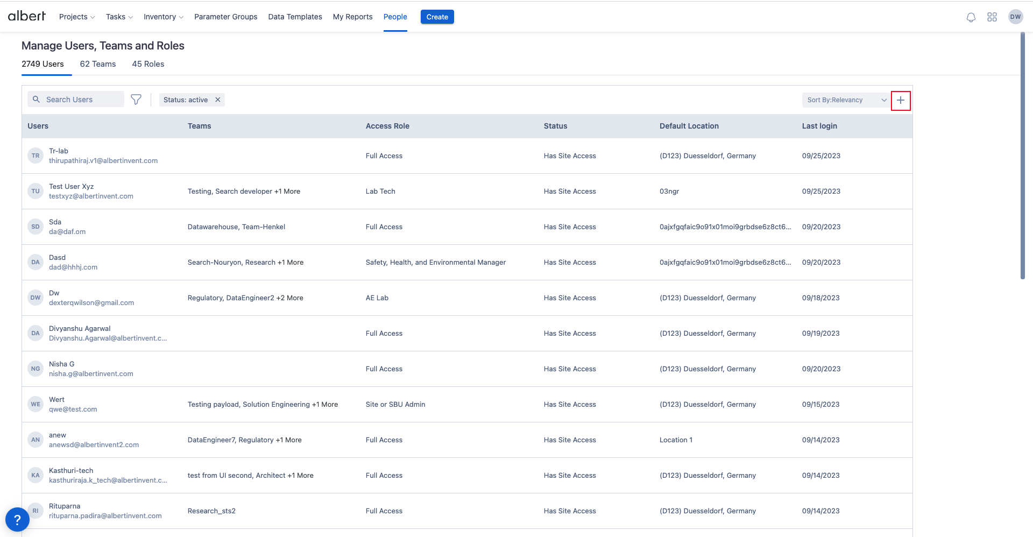Remove the Status: active filter chip
The image size is (1033, 537).
[x=218, y=100]
